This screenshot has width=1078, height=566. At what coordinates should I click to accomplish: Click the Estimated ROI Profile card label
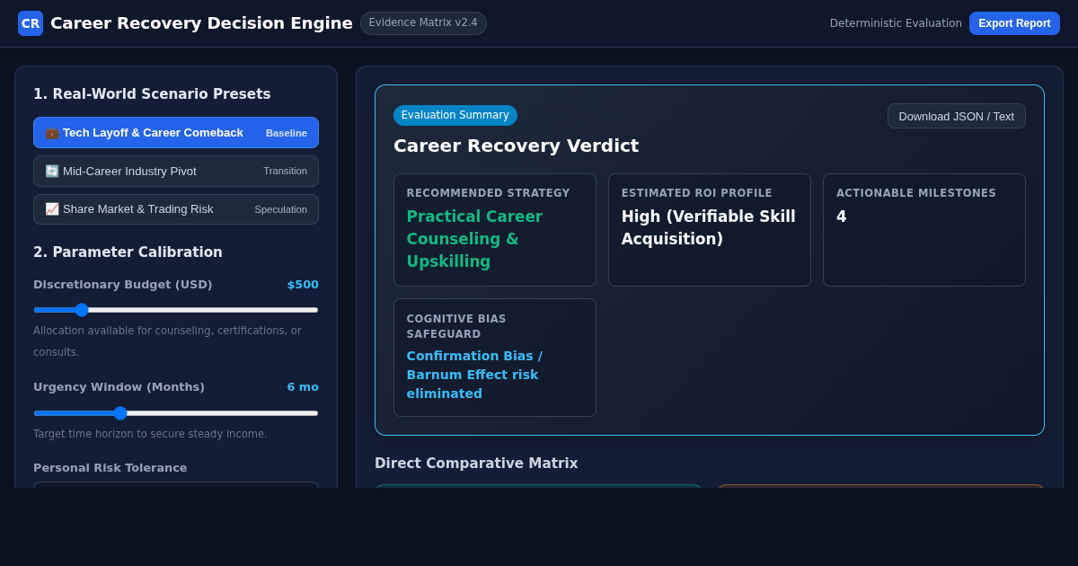696,193
